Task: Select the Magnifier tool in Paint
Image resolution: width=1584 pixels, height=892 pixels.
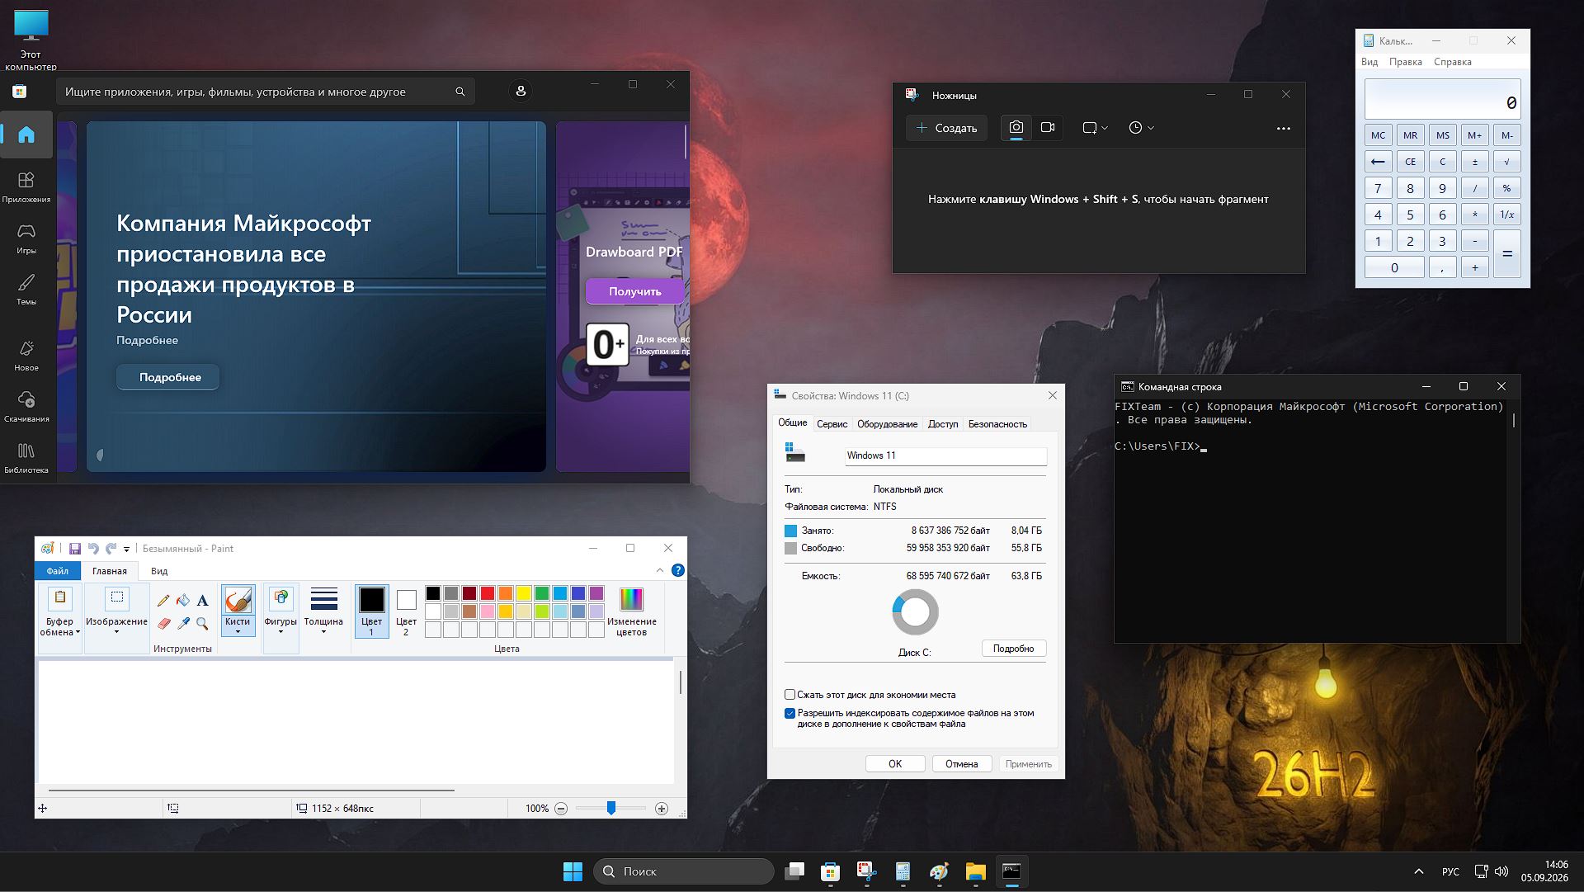Action: pos(202,624)
